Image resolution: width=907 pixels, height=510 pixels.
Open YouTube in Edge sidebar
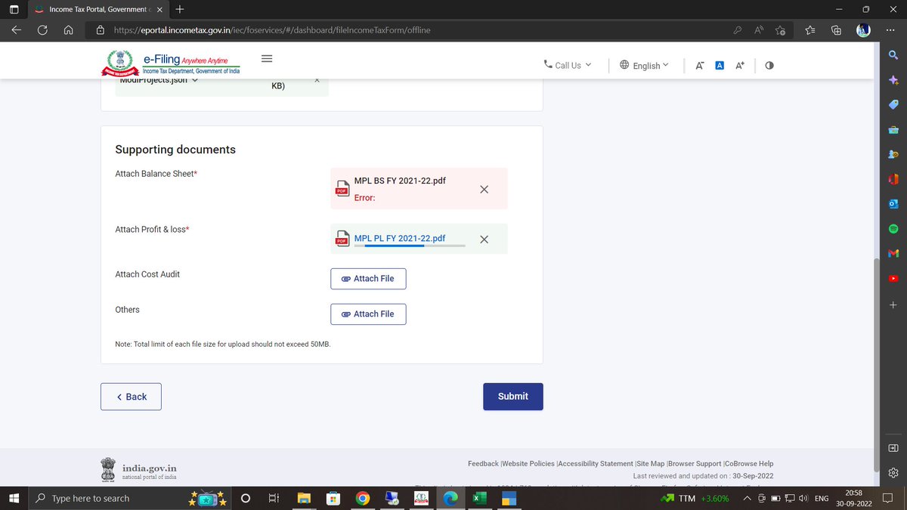pos(893,278)
